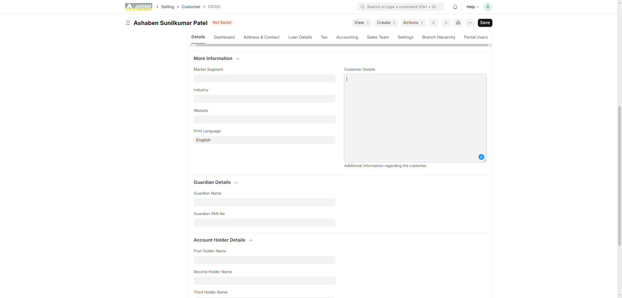Image resolution: width=622 pixels, height=298 pixels.
Task: Open the Actions dropdown
Action: (413, 23)
